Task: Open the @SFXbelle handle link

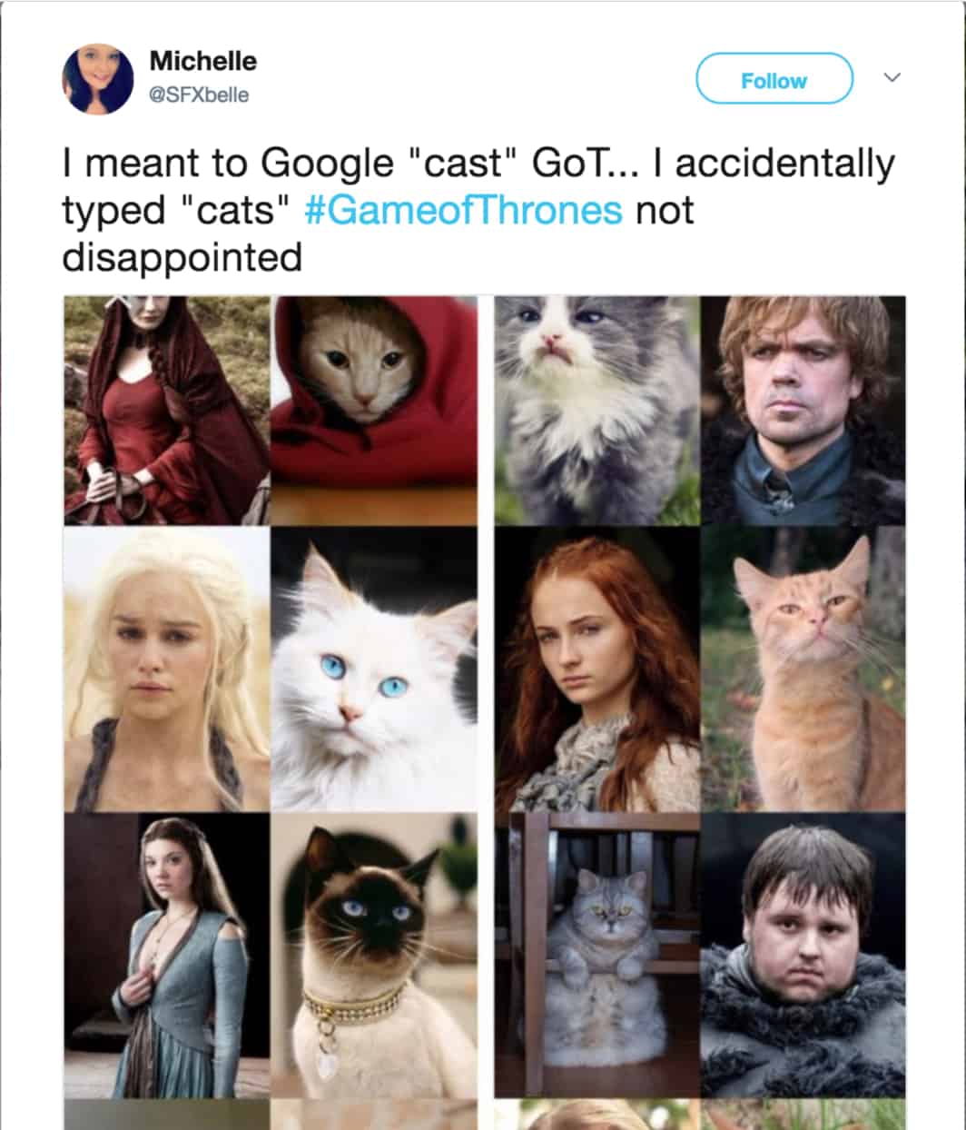Action: pyautogui.click(x=198, y=94)
